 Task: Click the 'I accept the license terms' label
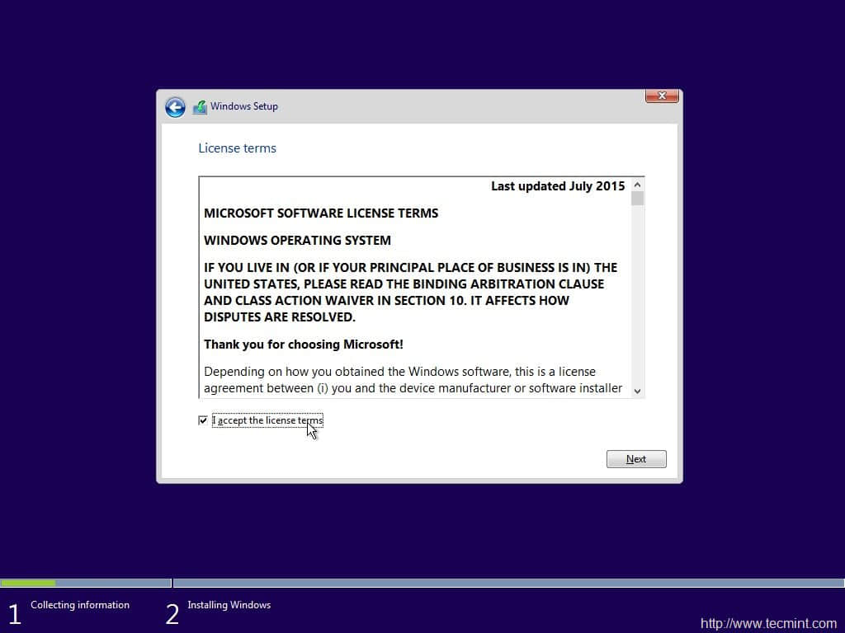coord(268,420)
